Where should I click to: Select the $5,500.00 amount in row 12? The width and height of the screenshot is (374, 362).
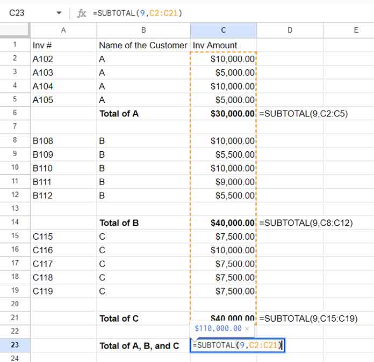224,195
